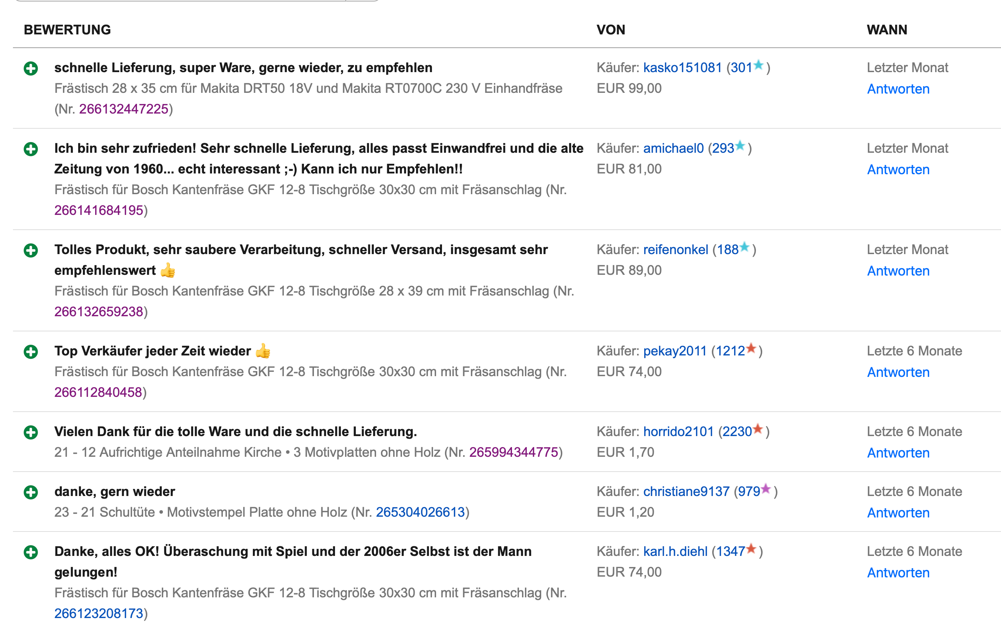Screen dimensions: 1001x631
Task: Click the green plus beside 'Top Verkäufer jeder Zeit wieder'
Action: 31,352
